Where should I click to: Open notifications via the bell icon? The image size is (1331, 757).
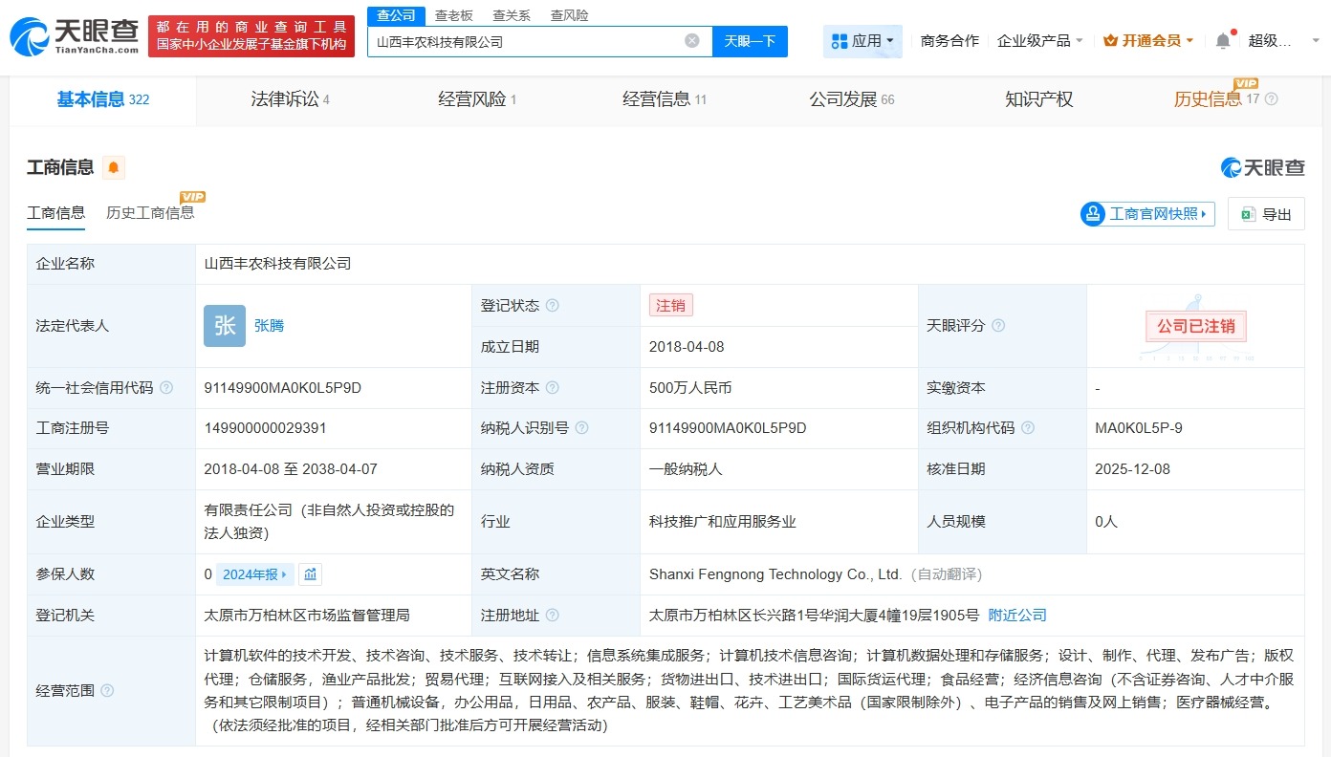pos(1223,39)
